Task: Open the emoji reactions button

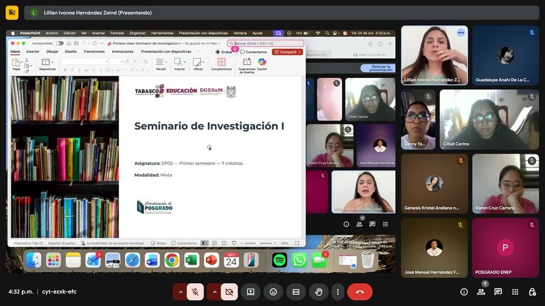Action: tap(273, 291)
